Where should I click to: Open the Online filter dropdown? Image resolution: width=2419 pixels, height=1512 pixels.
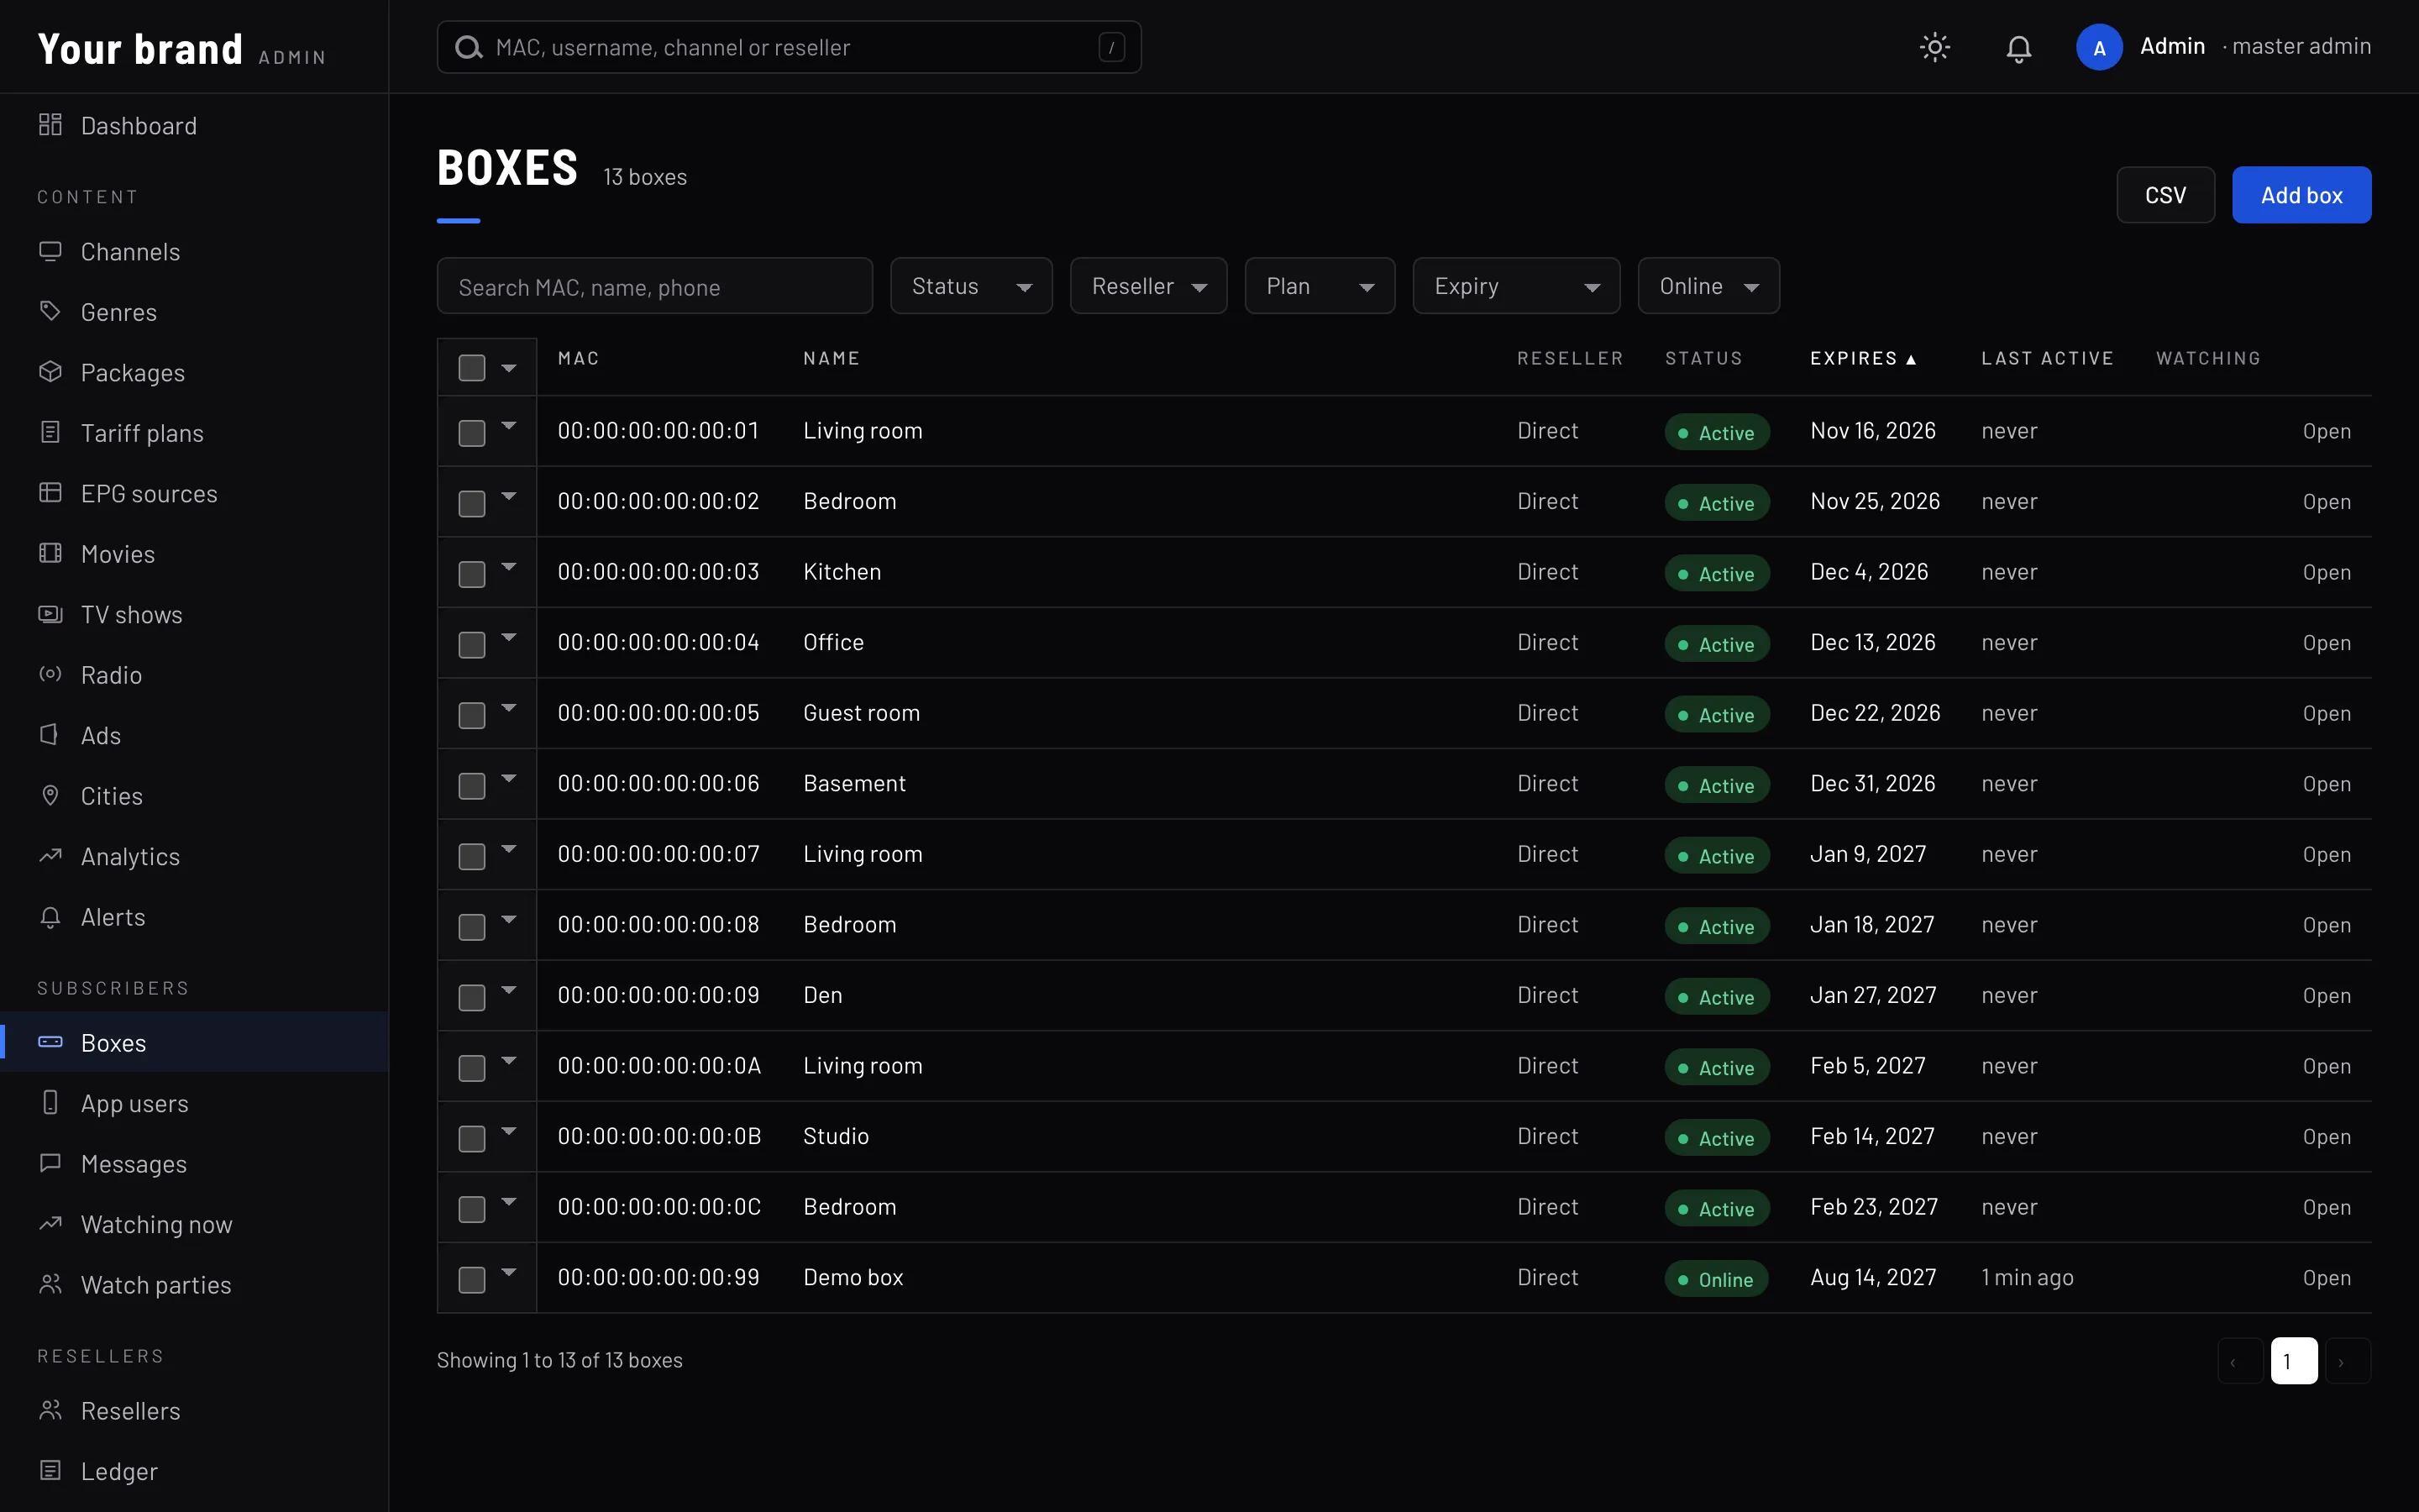[x=1708, y=286]
